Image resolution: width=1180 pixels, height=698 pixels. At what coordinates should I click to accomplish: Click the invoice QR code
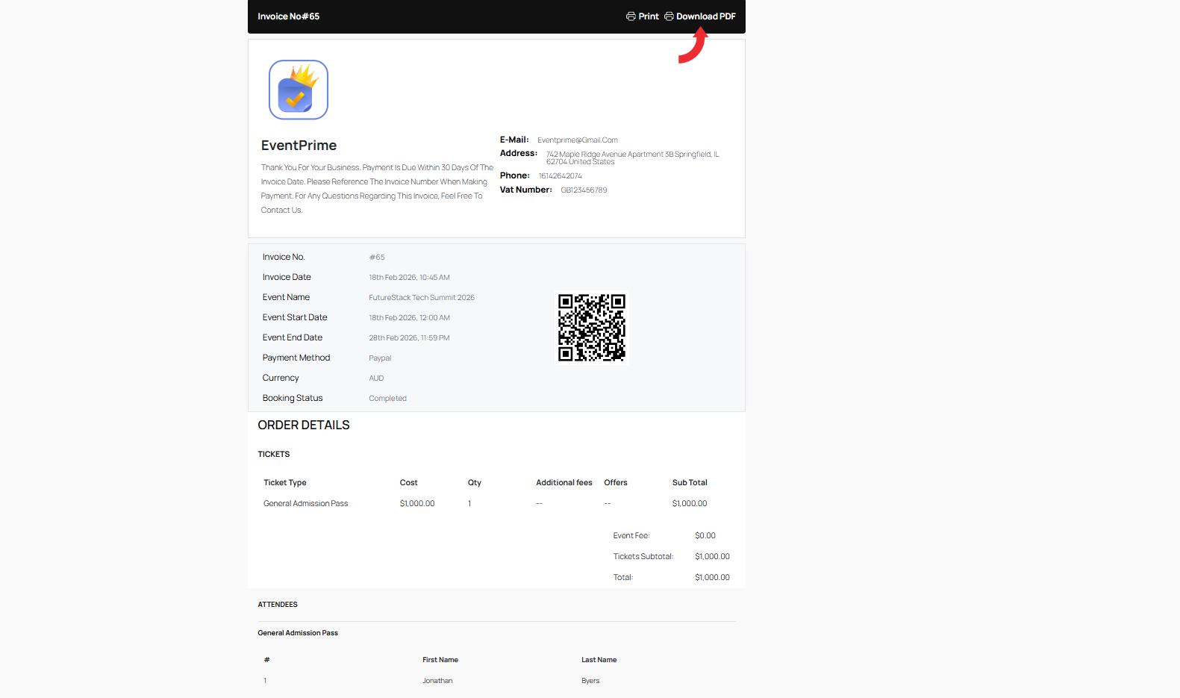(592, 328)
